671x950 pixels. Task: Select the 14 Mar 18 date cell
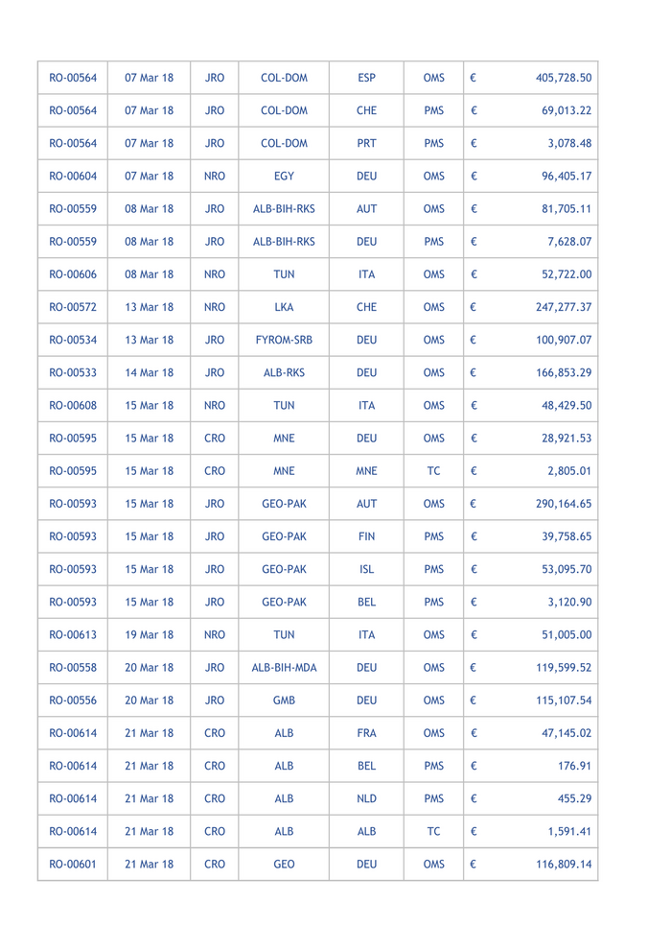(x=149, y=372)
